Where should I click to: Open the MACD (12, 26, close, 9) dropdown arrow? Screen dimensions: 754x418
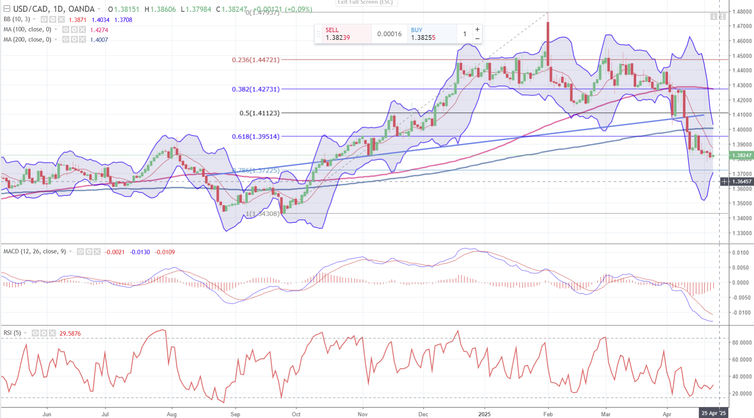[x=70, y=252]
